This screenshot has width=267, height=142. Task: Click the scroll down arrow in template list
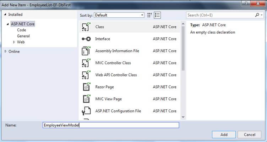click(x=183, y=117)
